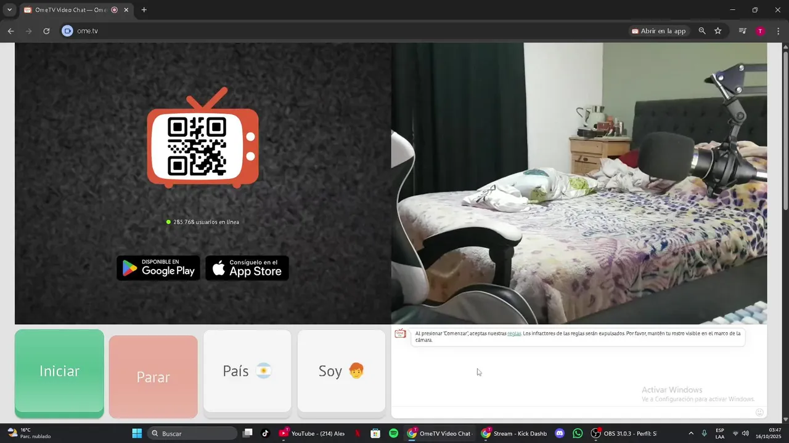Open WhatsApp from the taskbar
This screenshot has width=789, height=443.
tap(578, 433)
